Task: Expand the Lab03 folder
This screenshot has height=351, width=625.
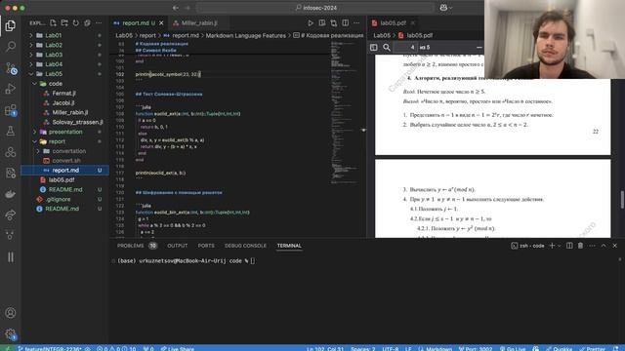Action: pos(31,55)
